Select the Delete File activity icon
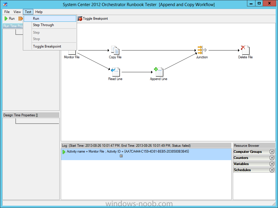This screenshot has width=278, height=208. [x=245, y=50]
